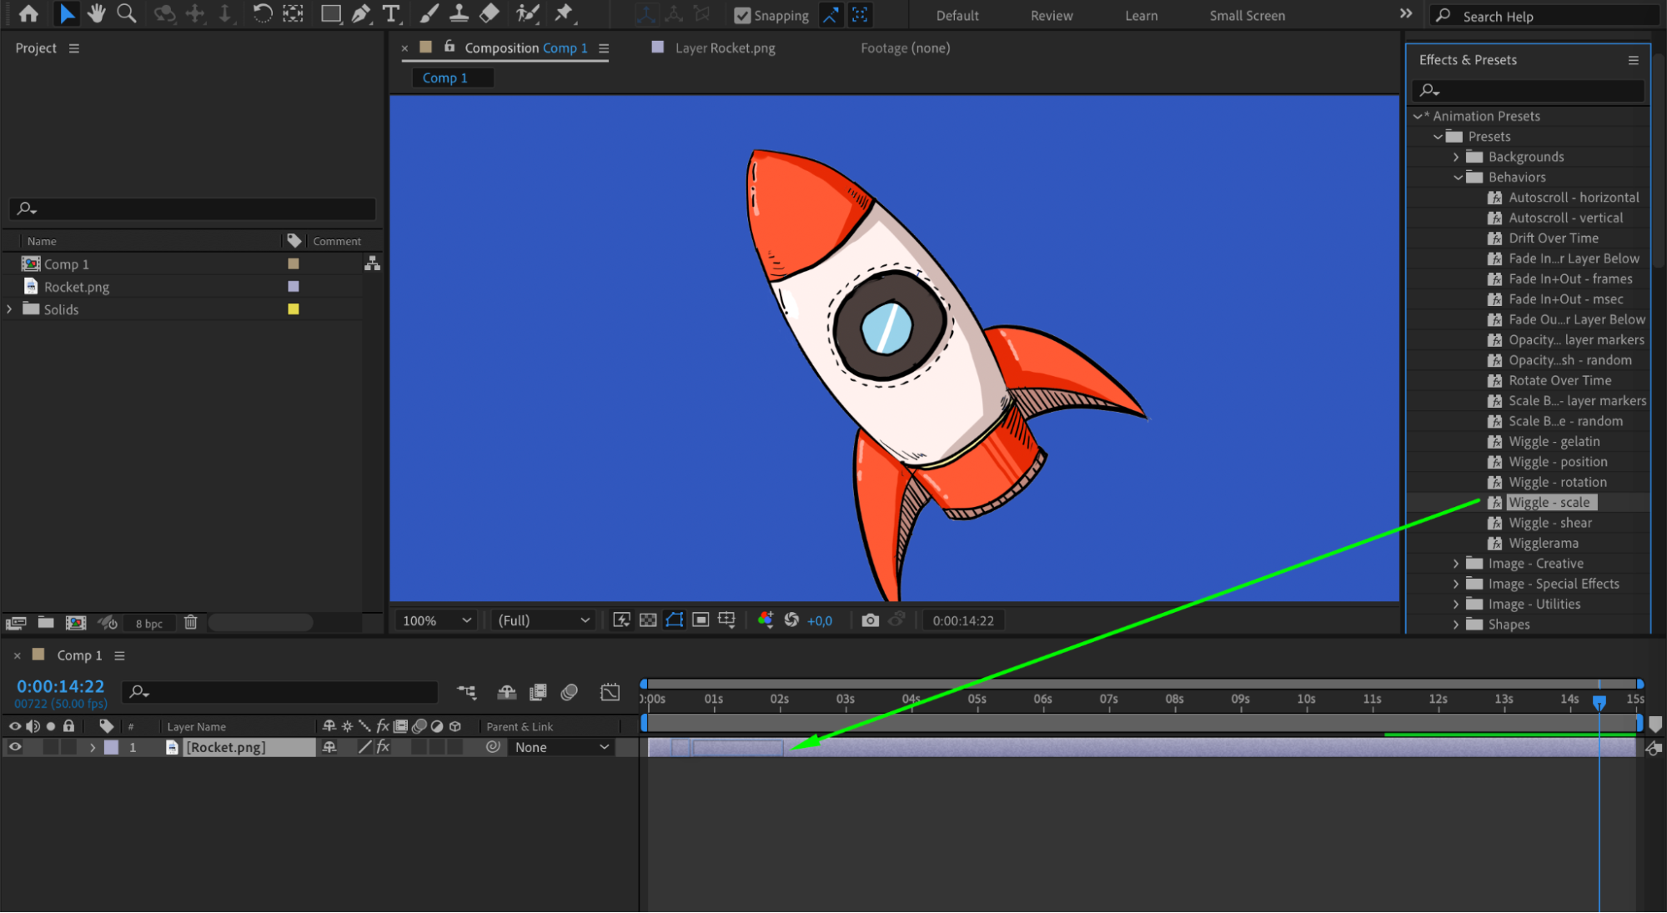Select the Rotation tool

point(262,13)
